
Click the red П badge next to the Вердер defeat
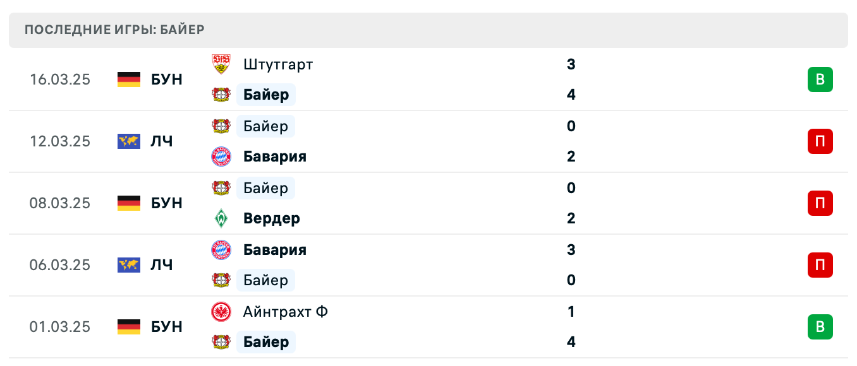820,203
